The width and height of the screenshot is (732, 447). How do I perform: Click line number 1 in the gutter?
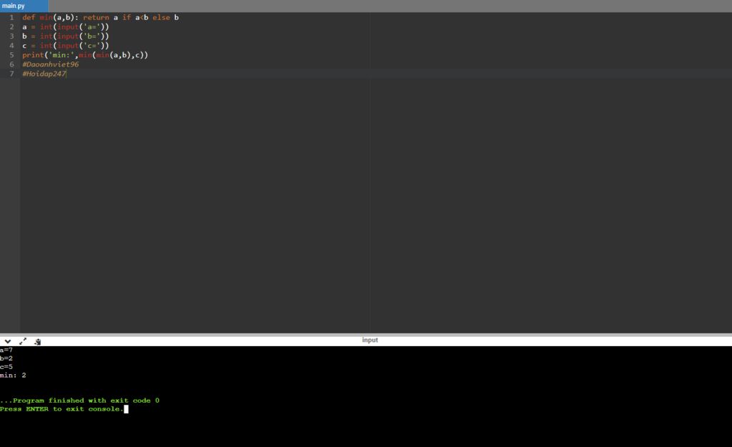(11, 17)
